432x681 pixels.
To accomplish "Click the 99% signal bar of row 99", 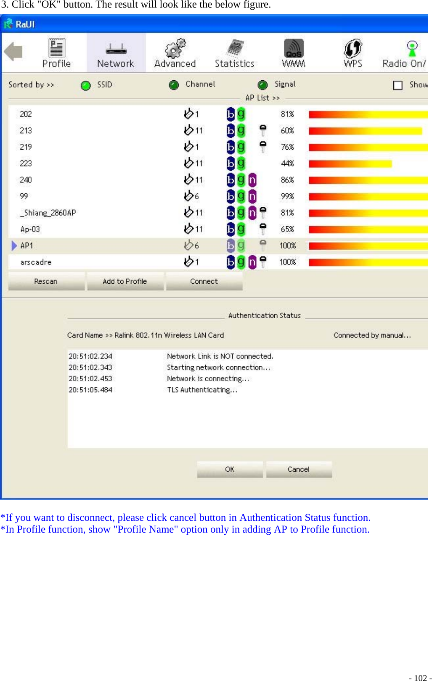I will tap(368, 196).
